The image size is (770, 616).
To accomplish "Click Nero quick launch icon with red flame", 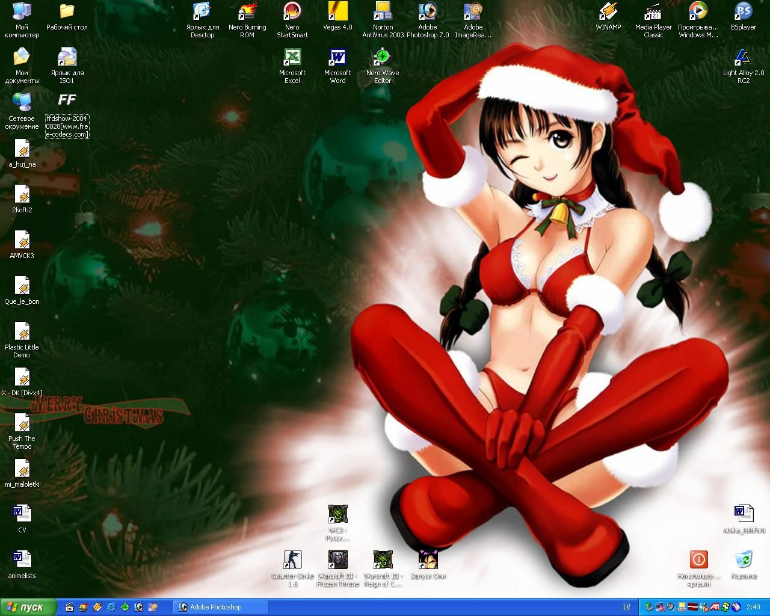I will (84, 607).
